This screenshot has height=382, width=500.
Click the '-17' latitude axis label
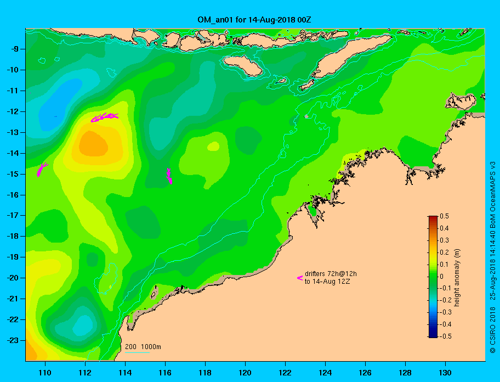pos(13,215)
